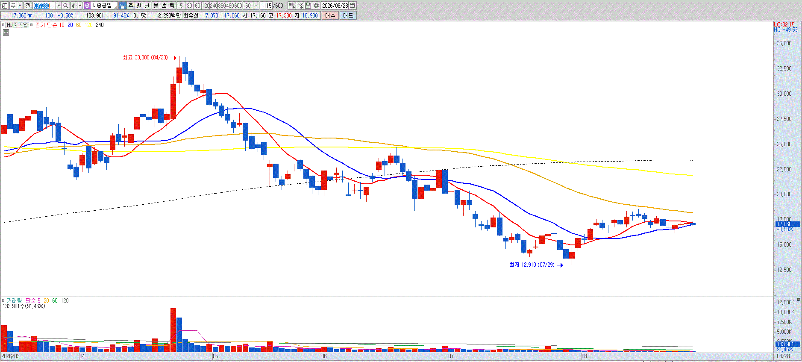Viewport: 802px width, 362px height.
Task: Click the search magnifier icon beside stock code
Action: coord(66,6)
